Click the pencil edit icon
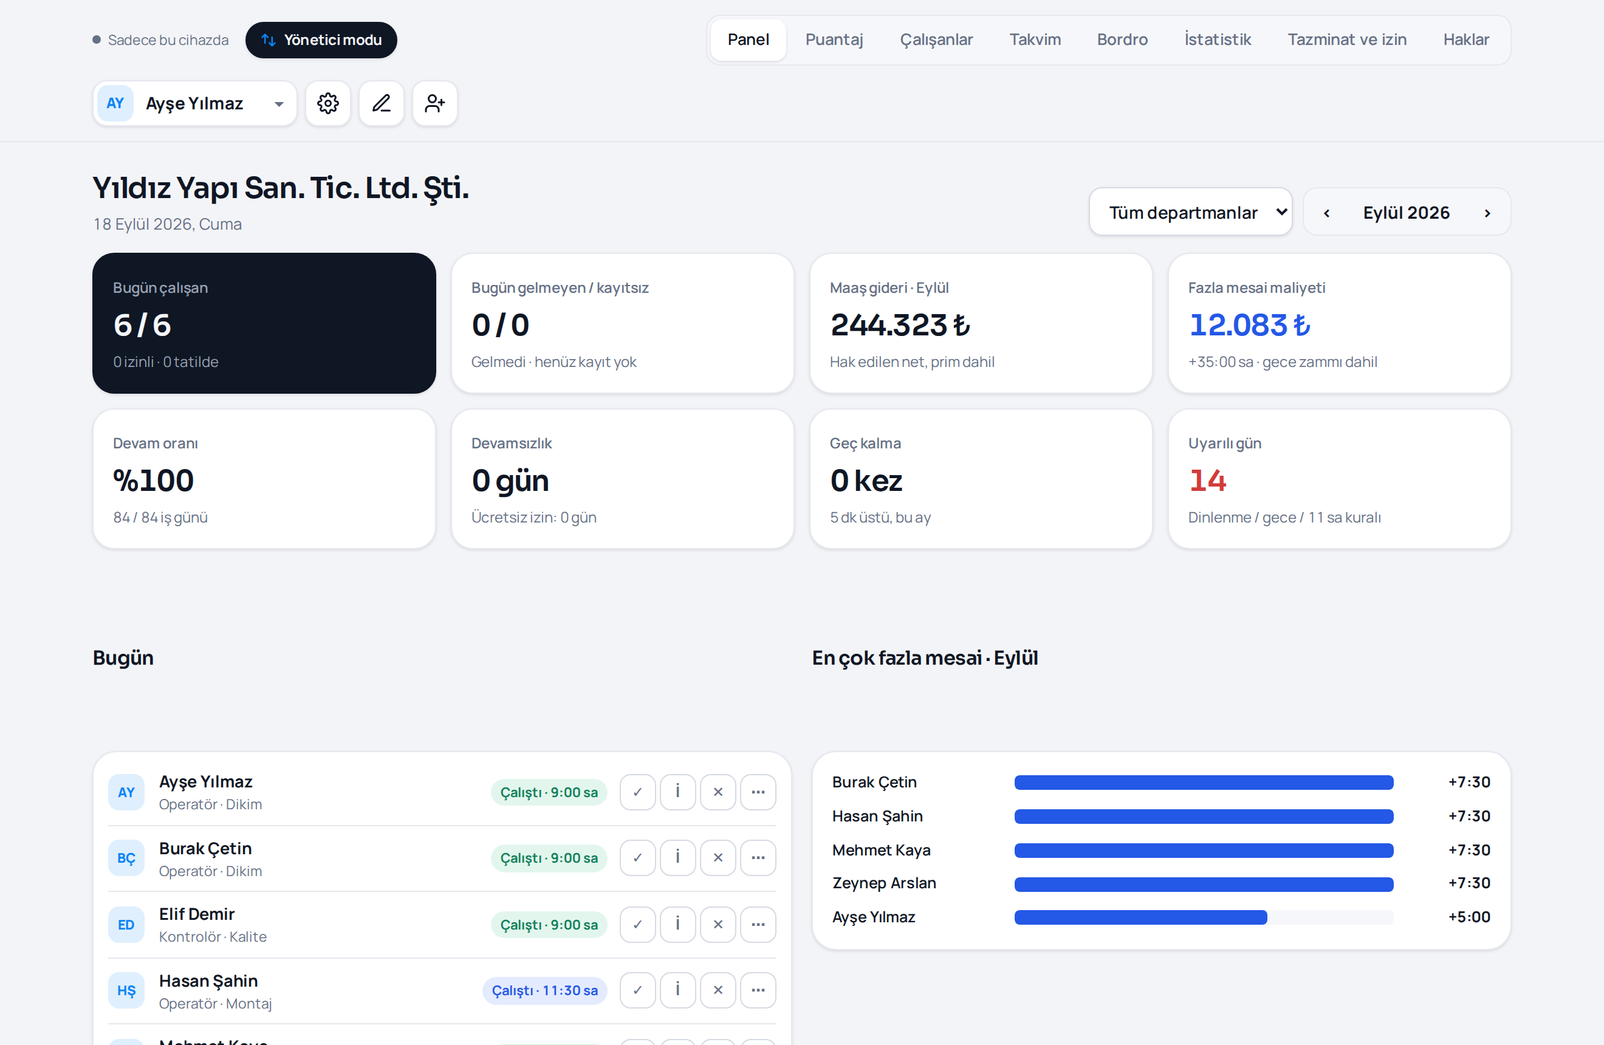Viewport: 1604px width, 1045px height. (x=382, y=103)
